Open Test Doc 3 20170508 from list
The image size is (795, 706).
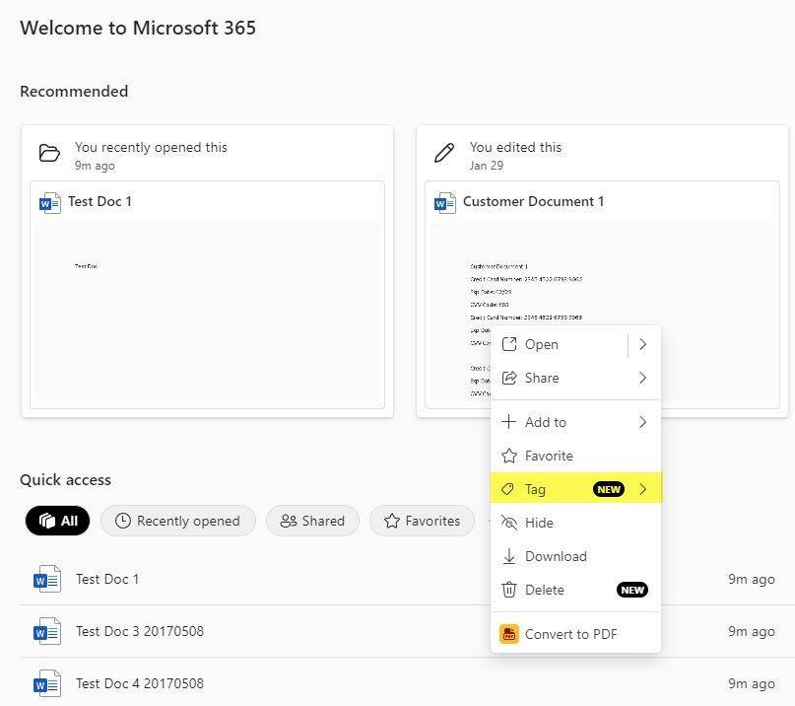click(140, 631)
